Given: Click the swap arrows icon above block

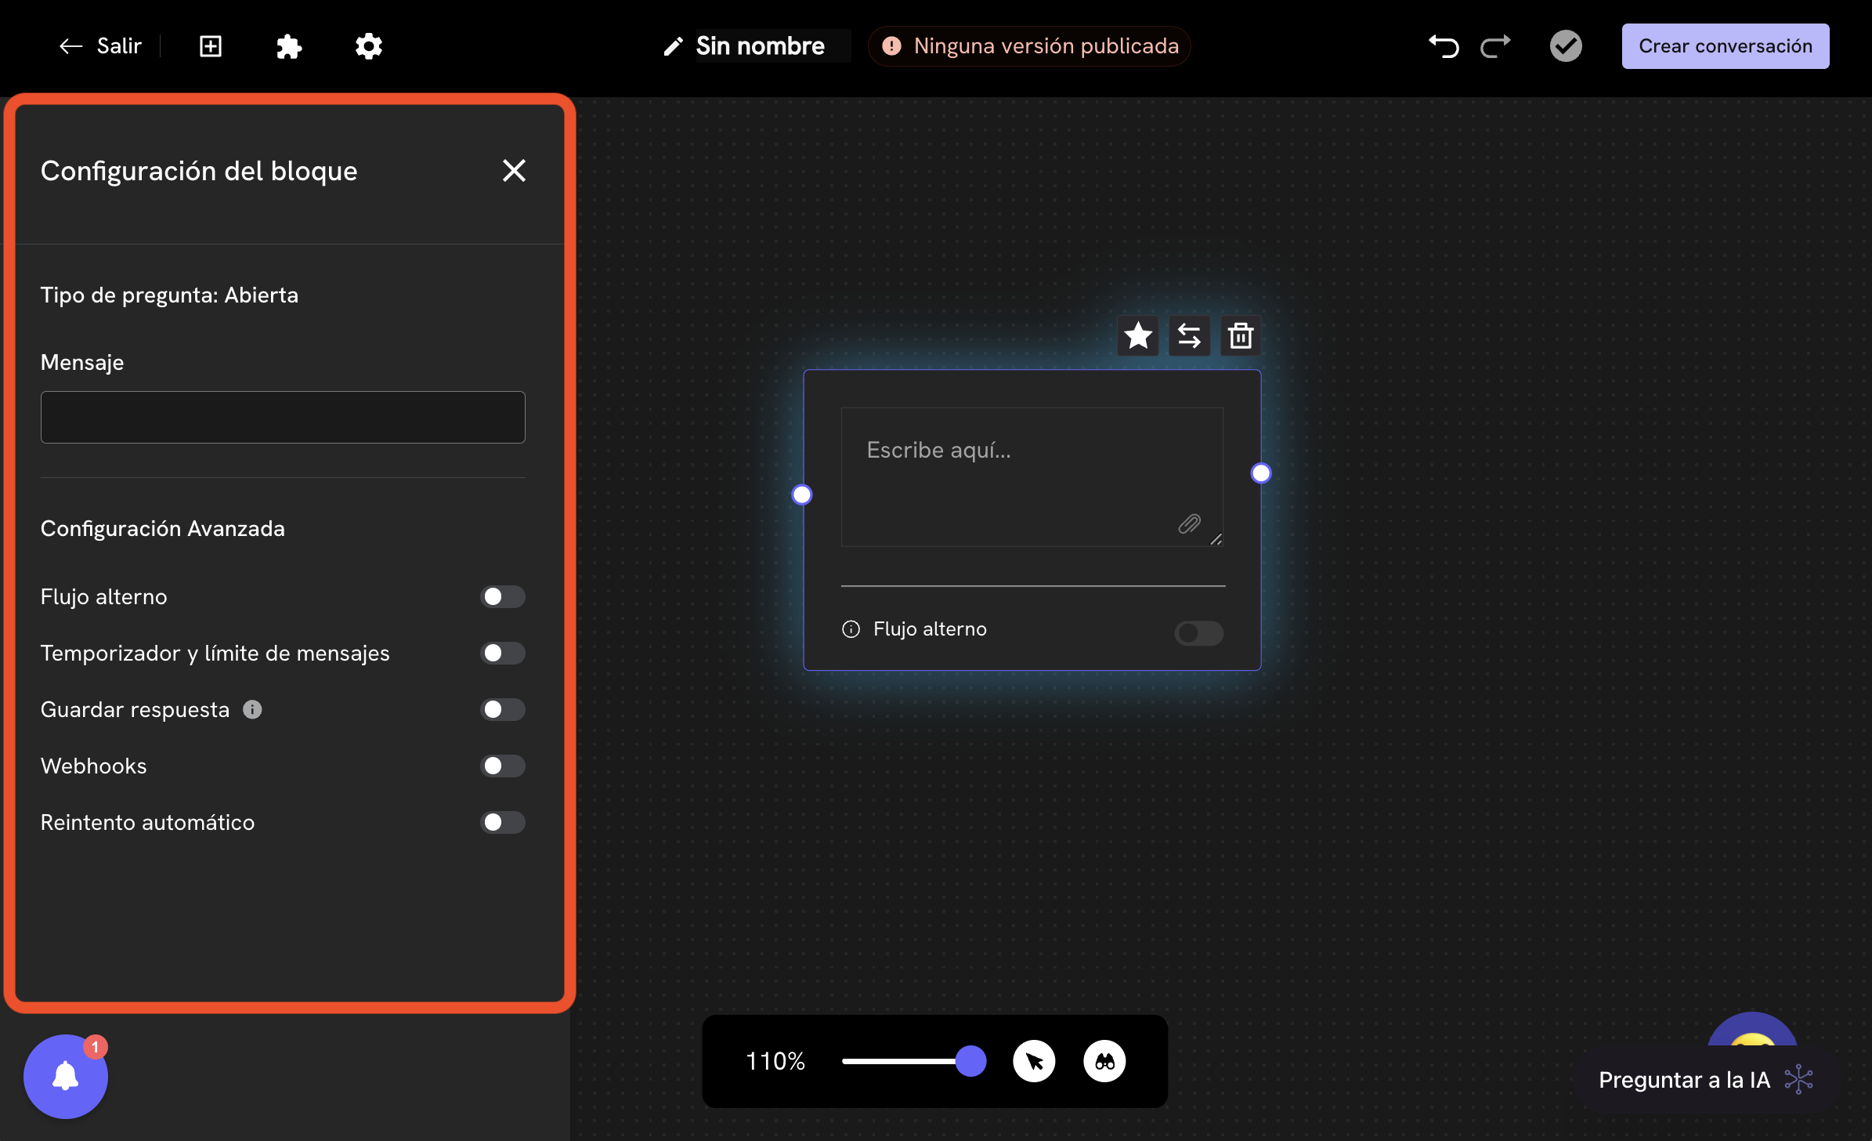Looking at the screenshot, I should (1189, 336).
